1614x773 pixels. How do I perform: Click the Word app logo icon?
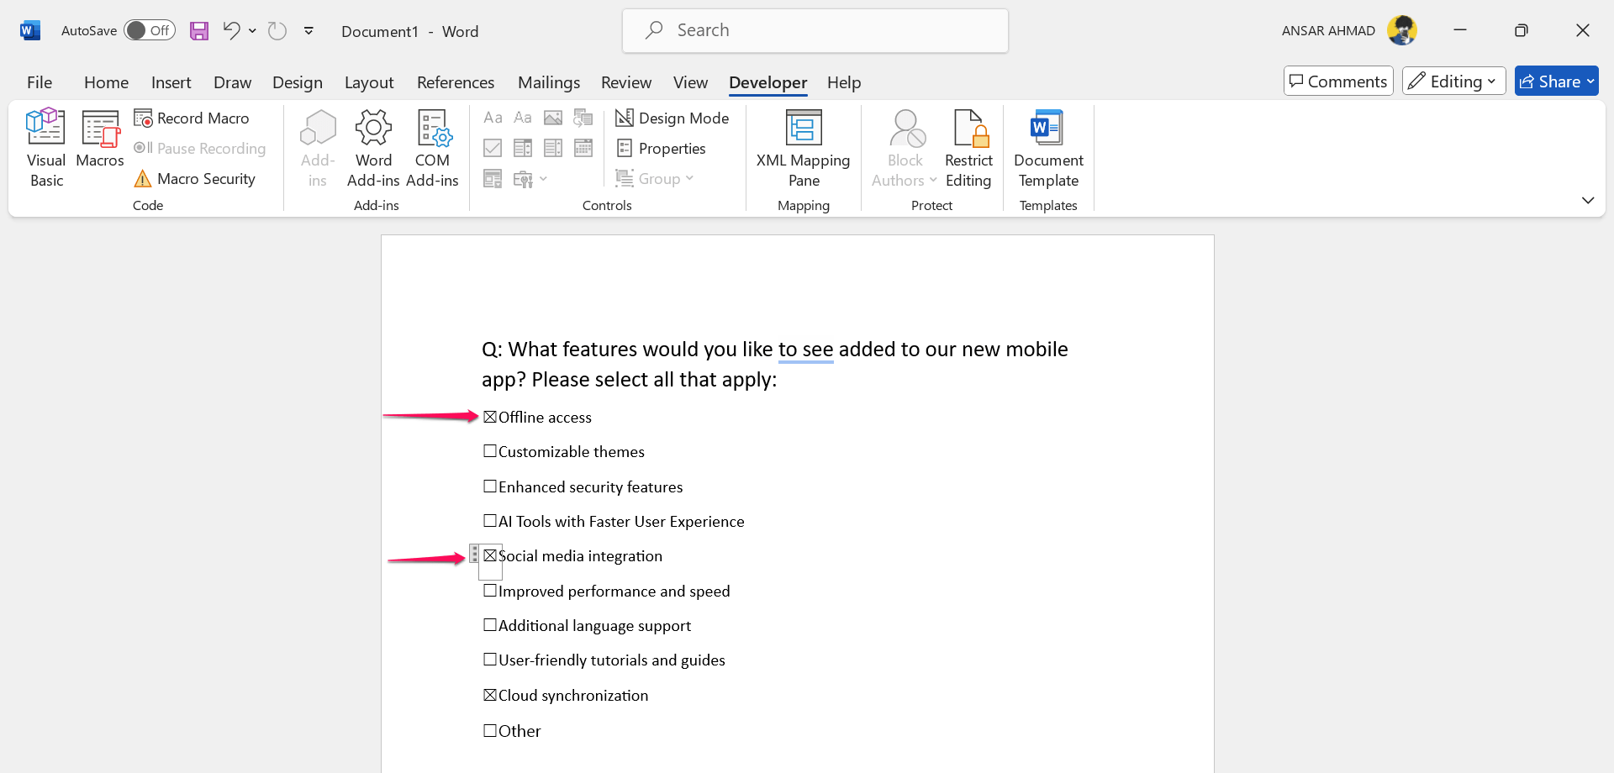(x=30, y=31)
